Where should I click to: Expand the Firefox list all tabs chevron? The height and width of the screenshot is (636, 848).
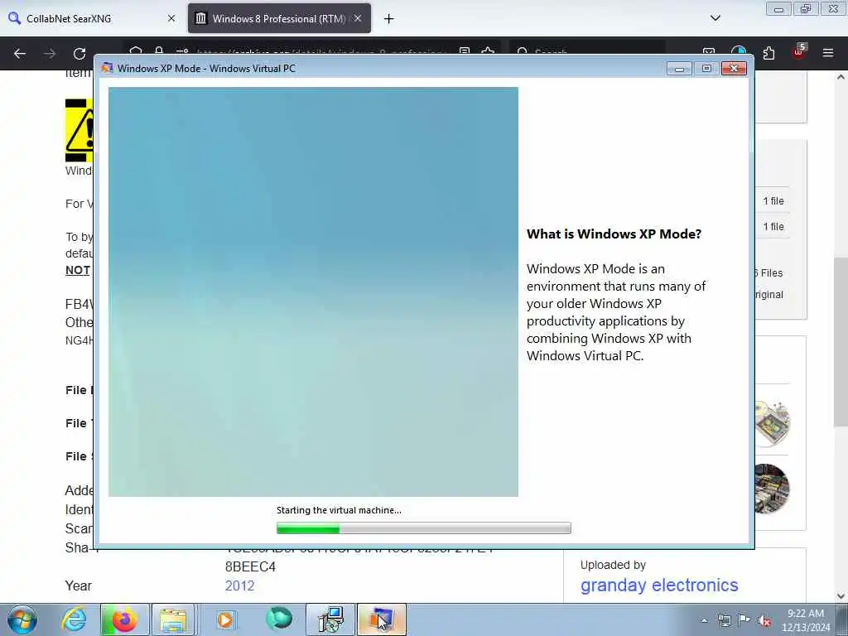[715, 18]
